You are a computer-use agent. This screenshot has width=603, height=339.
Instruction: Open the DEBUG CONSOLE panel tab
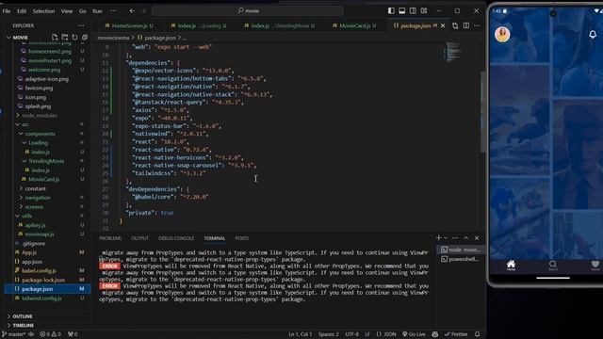pos(176,238)
